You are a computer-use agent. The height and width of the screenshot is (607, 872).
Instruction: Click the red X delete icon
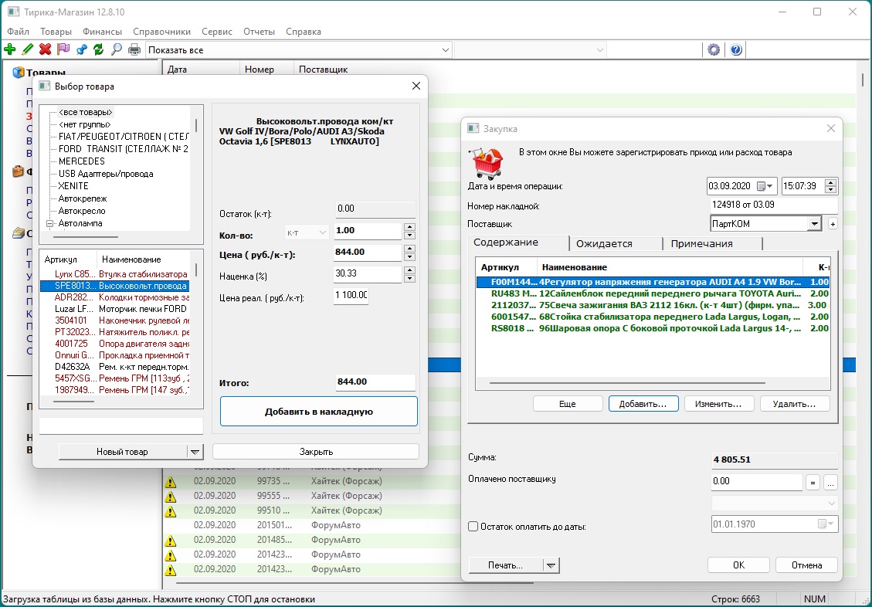pos(45,49)
